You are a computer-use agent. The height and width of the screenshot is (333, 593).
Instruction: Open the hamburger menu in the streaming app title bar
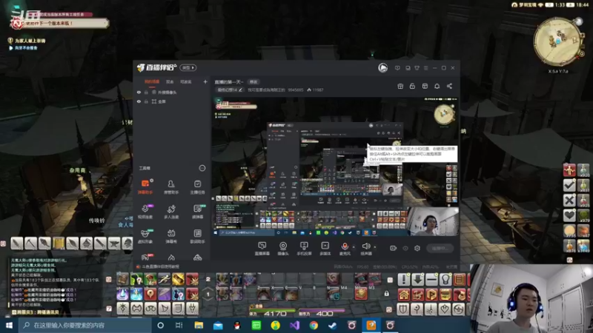coord(425,68)
